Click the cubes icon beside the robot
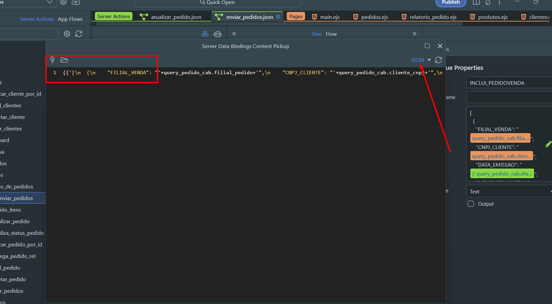This screenshot has width=552, height=304. point(205,34)
